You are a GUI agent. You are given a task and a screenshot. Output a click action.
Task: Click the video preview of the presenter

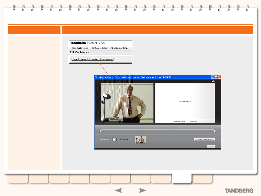pos(127,103)
